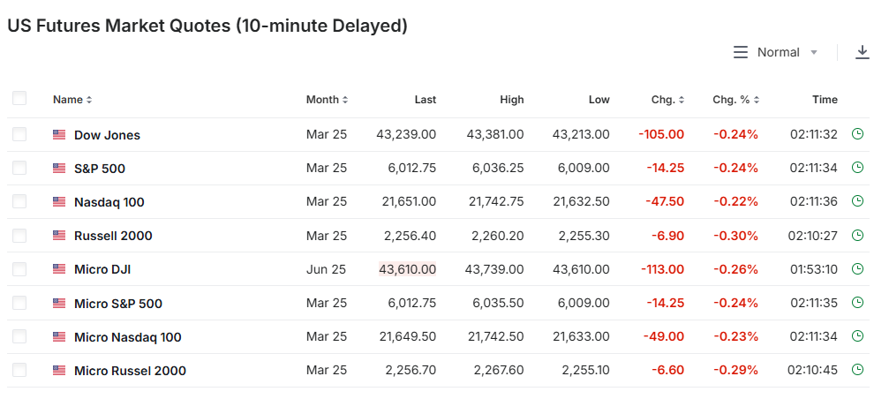Image resolution: width=889 pixels, height=414 pixels.
Task: Sort the table by Chg. % column
Action: (x=735, y=100)
